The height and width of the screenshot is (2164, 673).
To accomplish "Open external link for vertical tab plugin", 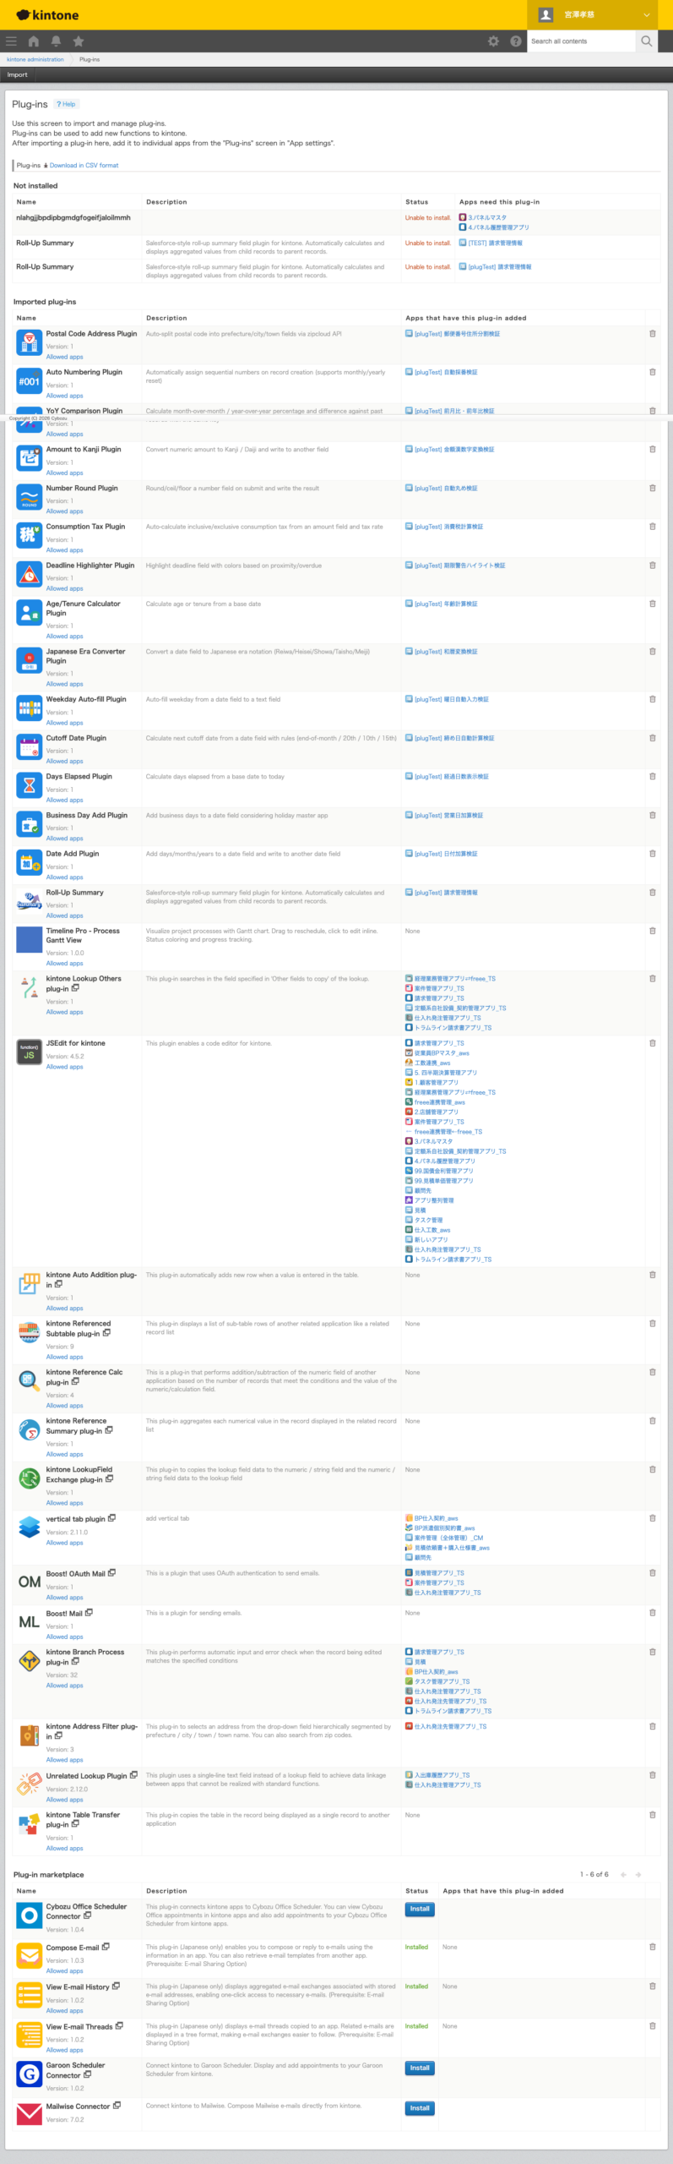I will [112, 1518].
